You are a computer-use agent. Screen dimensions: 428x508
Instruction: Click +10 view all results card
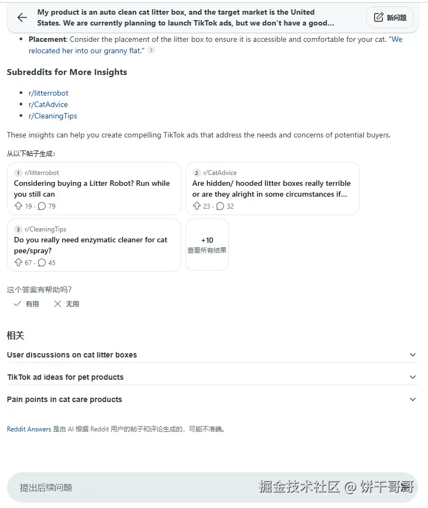pos(207,244)
